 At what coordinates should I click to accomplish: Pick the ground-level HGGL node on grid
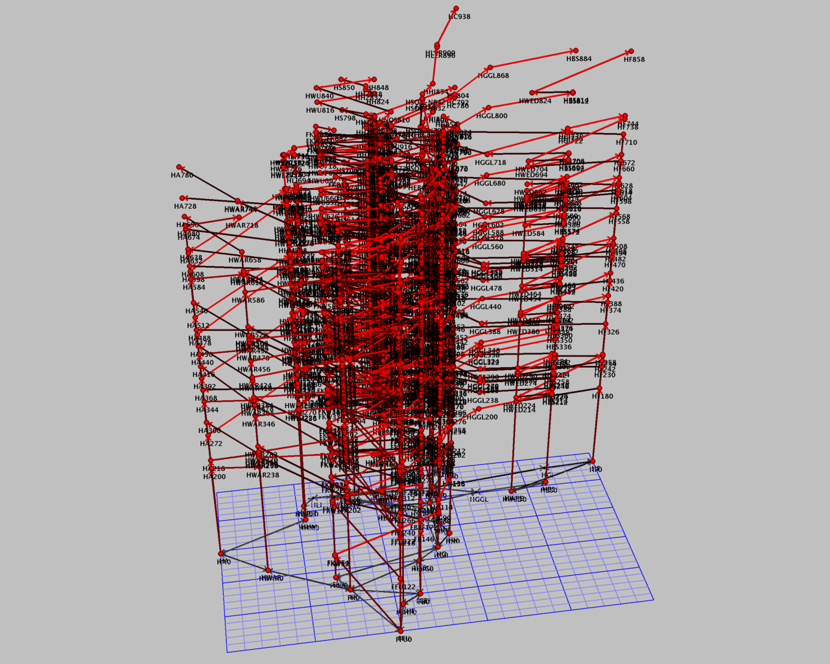click(475, 492)
